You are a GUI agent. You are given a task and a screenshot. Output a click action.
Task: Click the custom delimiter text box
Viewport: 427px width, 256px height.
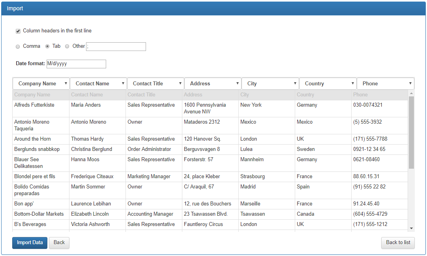tap(116, 46)
